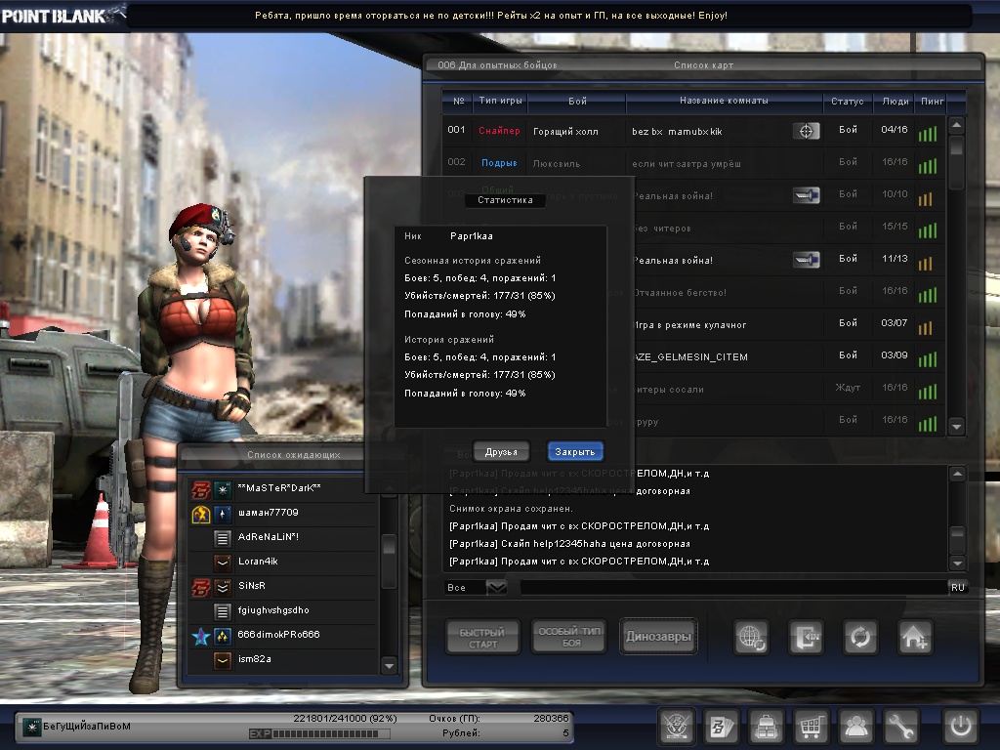Sort rooms by Пинг column
Image resolution: width=1000 pixels, height=750 pixels.
pos(932,101)
